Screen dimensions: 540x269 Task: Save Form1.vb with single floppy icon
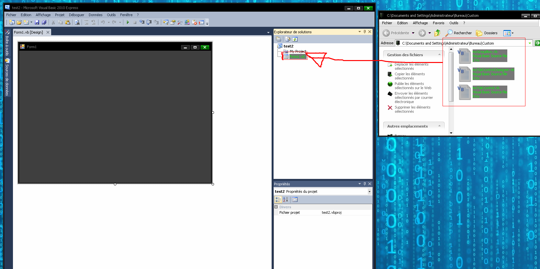coord(37,22)
